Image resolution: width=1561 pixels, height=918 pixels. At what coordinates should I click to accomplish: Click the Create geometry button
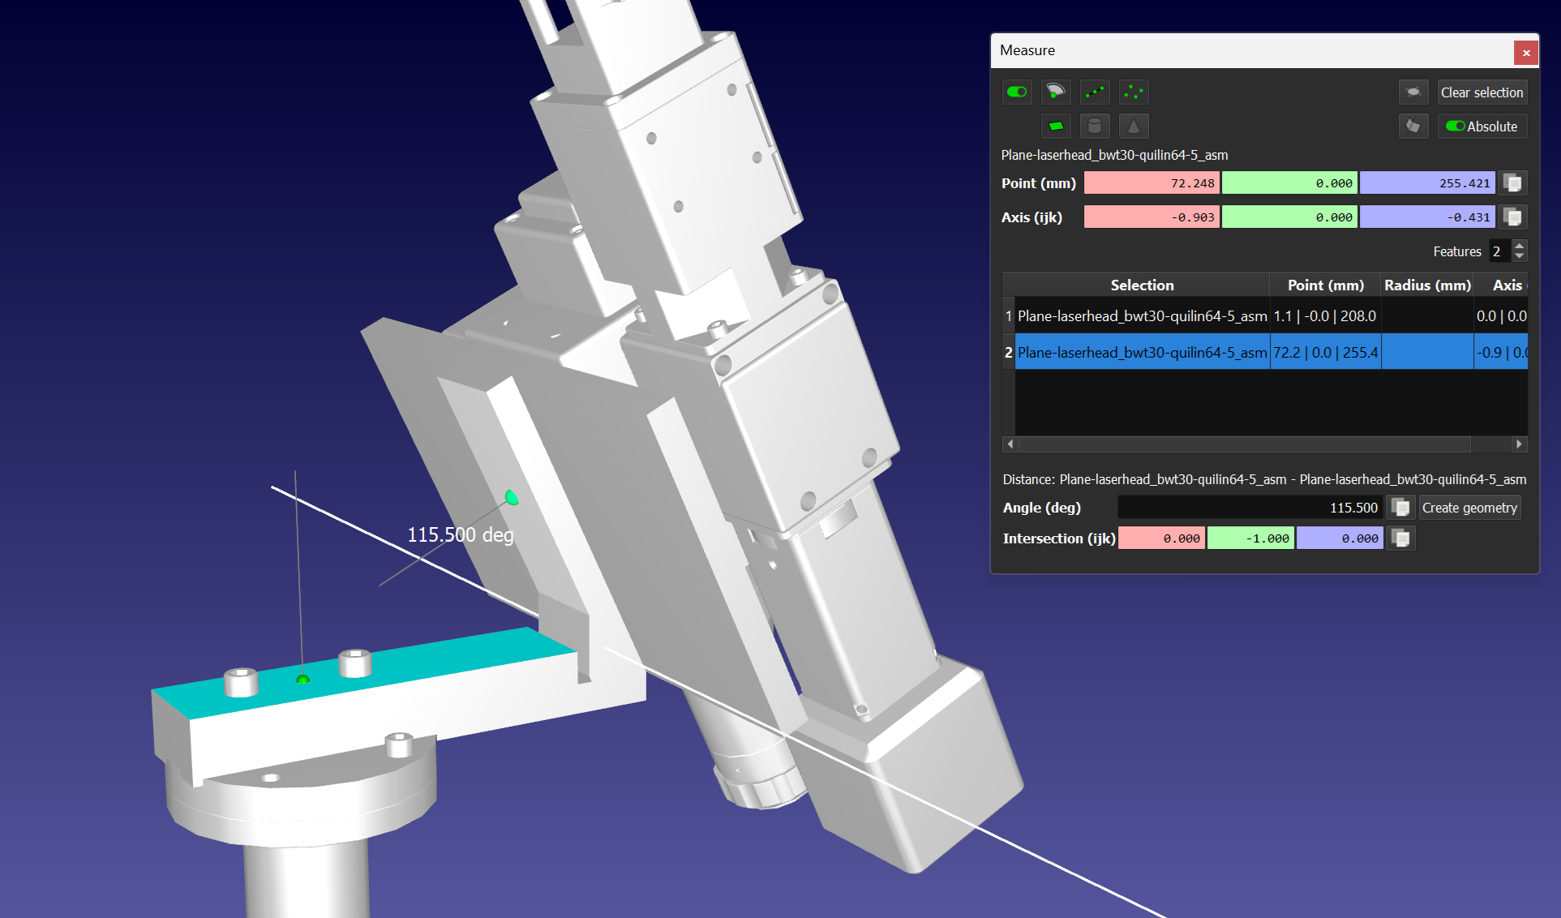pyautogui.click(x=1469, y=508)
